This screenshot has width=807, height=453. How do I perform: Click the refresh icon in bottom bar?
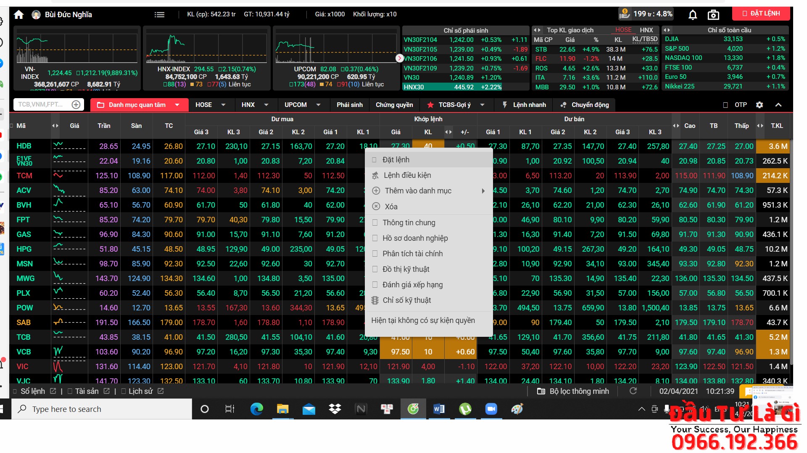(x=633, y=391)
